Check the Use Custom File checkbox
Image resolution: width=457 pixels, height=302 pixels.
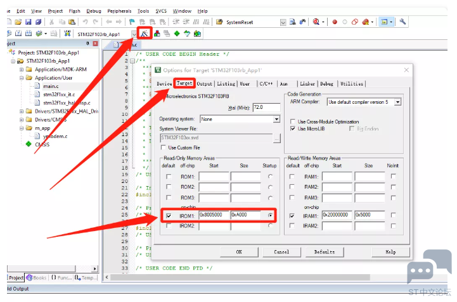click(164, 148)
